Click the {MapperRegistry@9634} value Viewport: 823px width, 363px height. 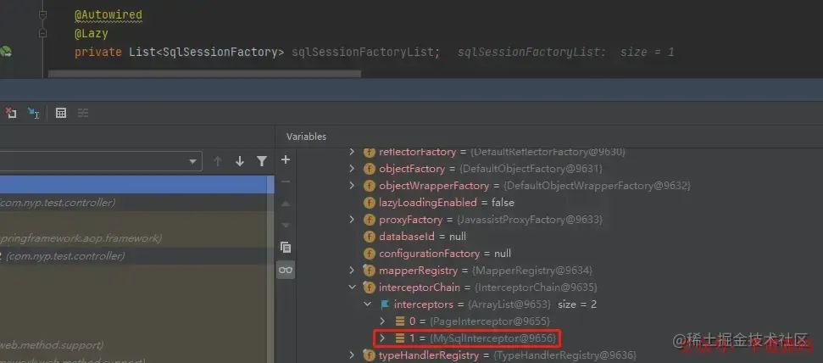coord(531,270)
